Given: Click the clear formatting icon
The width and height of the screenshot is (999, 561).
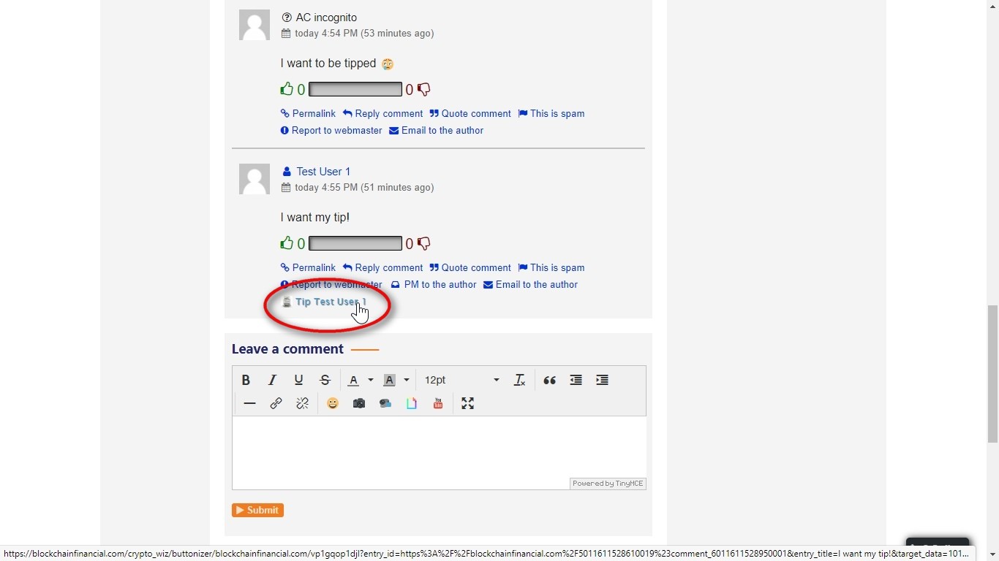Looking at the screenshot, I should click(x=520, y=380).
